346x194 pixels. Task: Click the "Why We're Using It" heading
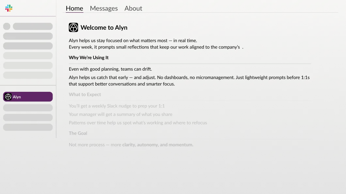click(89, 58)
